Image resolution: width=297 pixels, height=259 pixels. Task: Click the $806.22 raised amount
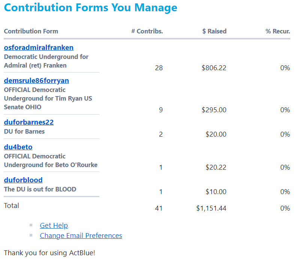[x=214, y=68]
